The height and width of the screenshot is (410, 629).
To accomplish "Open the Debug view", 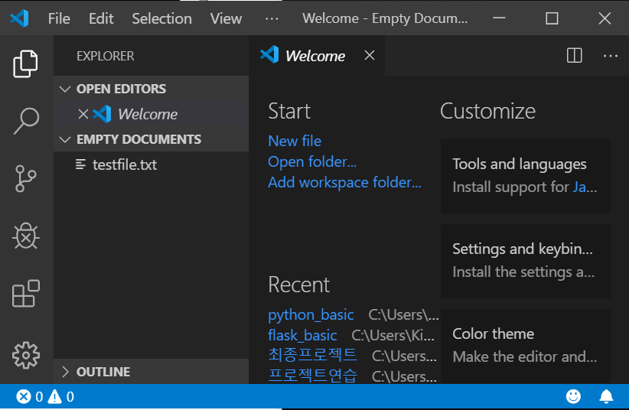I will [x=26, y=236].
